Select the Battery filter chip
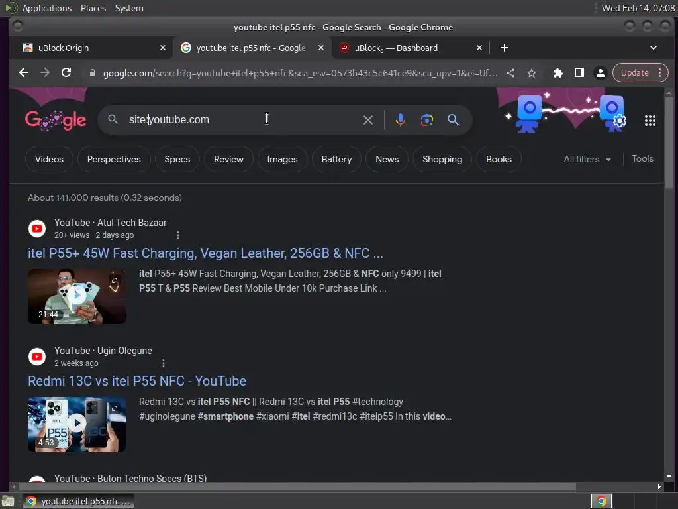 pos(336,159)
